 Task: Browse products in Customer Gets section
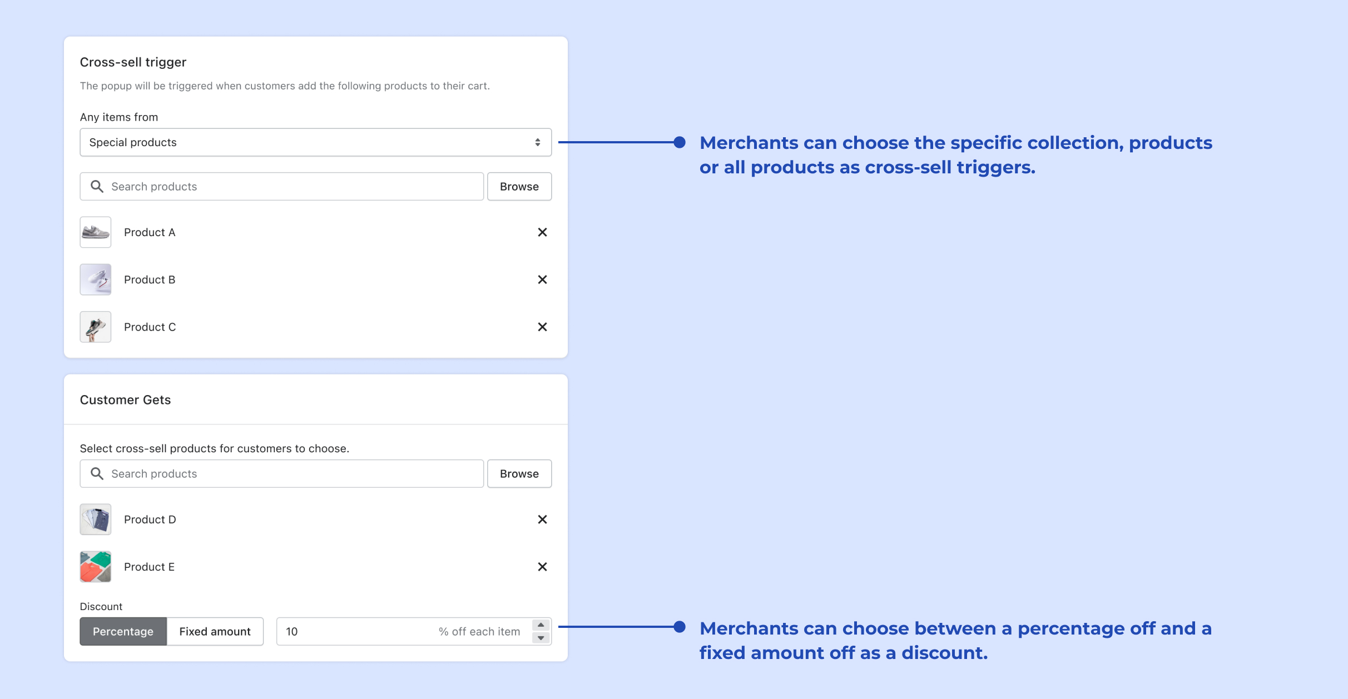click(519, 473)
